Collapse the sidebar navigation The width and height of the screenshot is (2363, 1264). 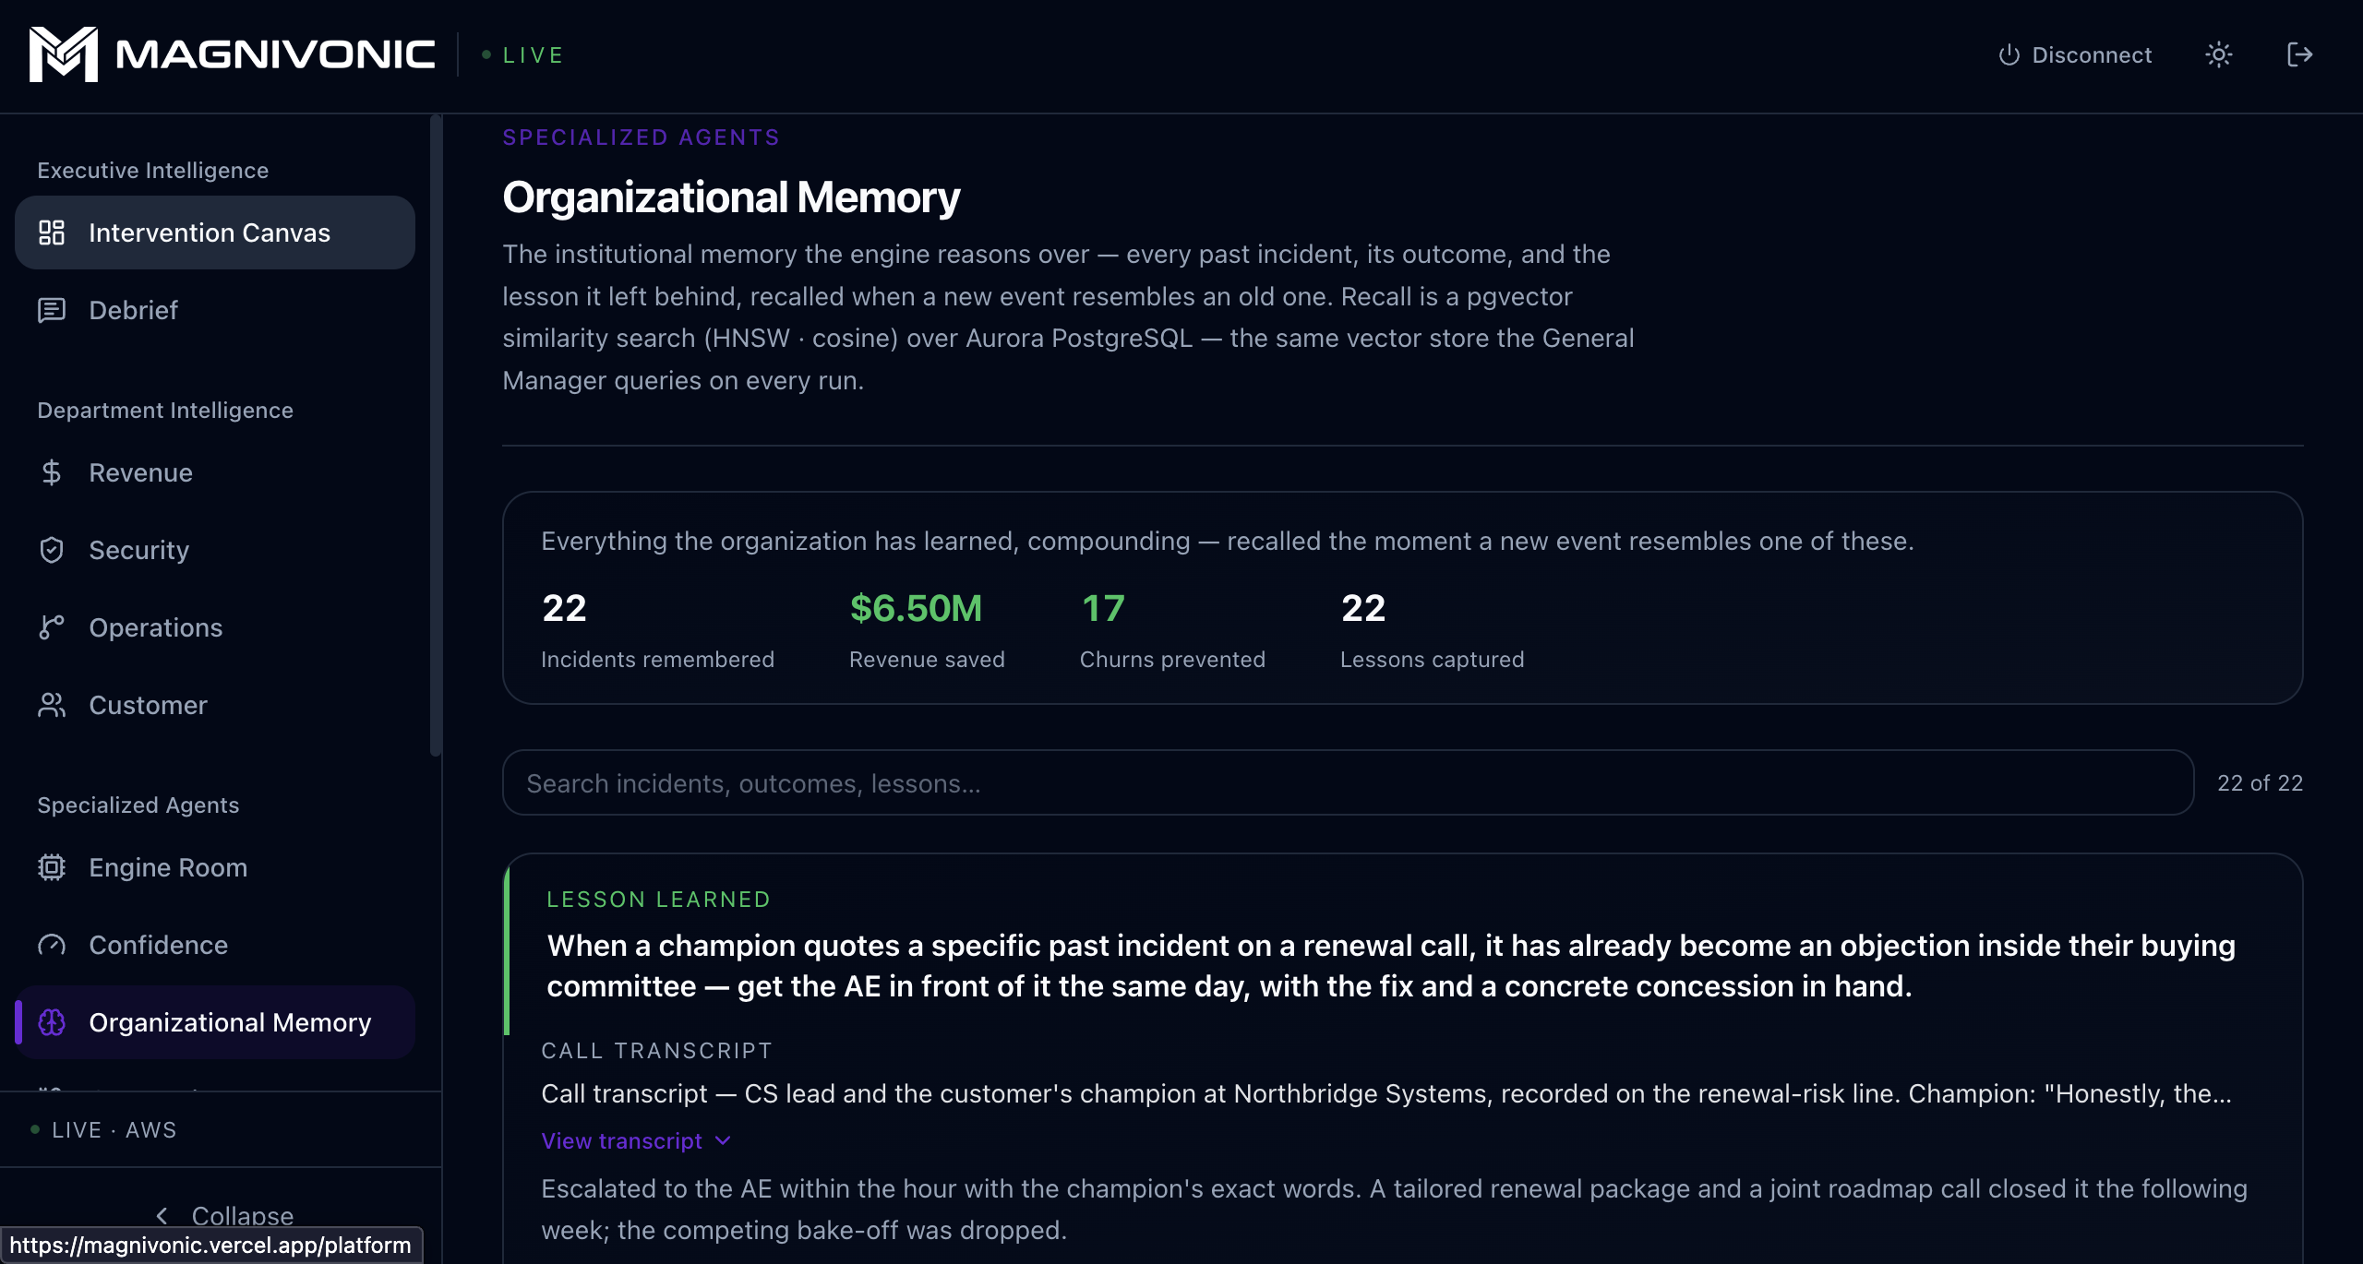pyautogui.click(x=224, y=1215)
